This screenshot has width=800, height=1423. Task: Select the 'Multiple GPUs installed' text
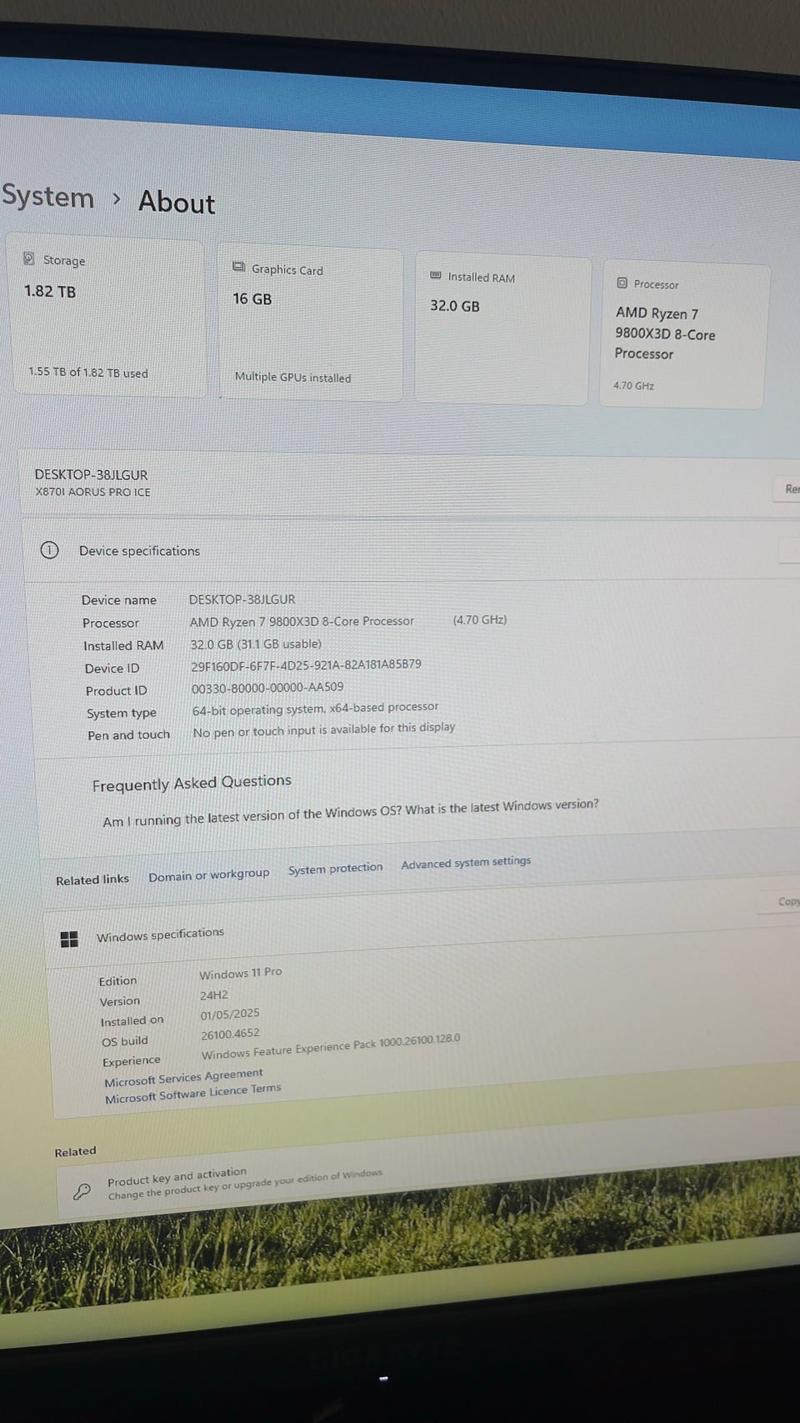coord(292,377)
